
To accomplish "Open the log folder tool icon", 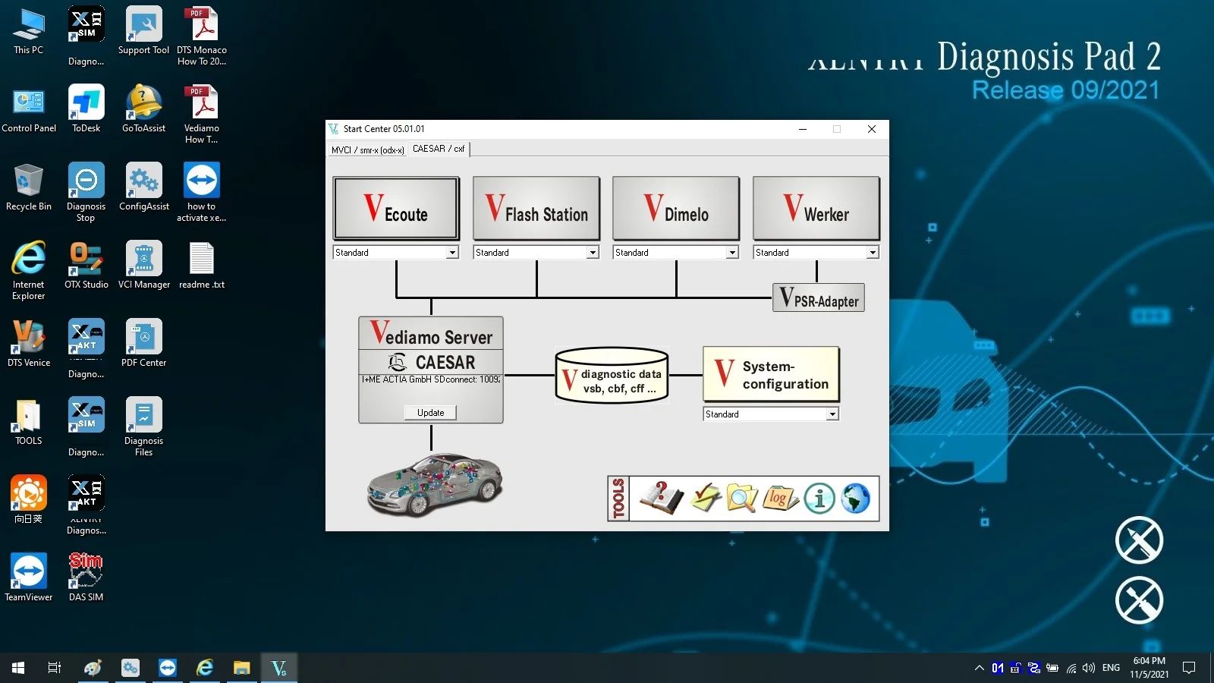I will [780, 499].
